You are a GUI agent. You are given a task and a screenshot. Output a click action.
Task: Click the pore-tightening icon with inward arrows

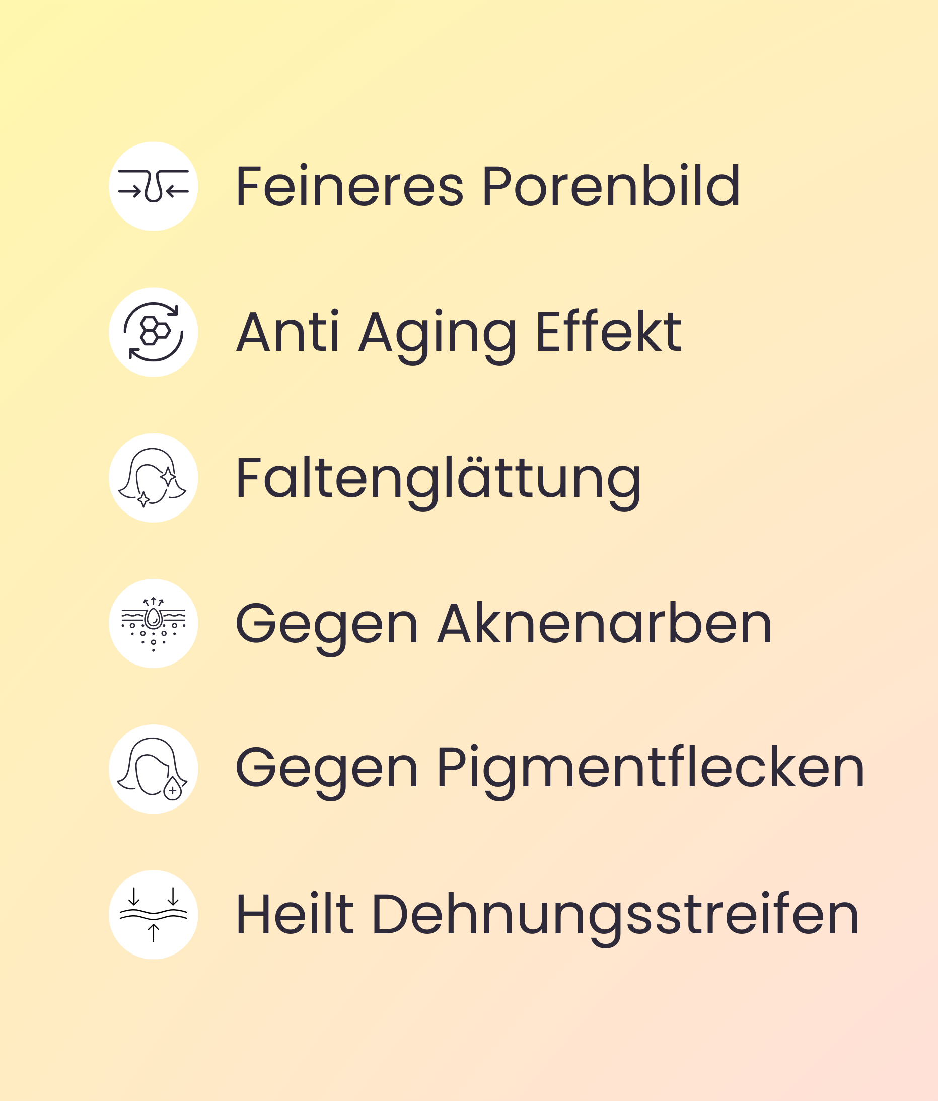click(153, 186)
